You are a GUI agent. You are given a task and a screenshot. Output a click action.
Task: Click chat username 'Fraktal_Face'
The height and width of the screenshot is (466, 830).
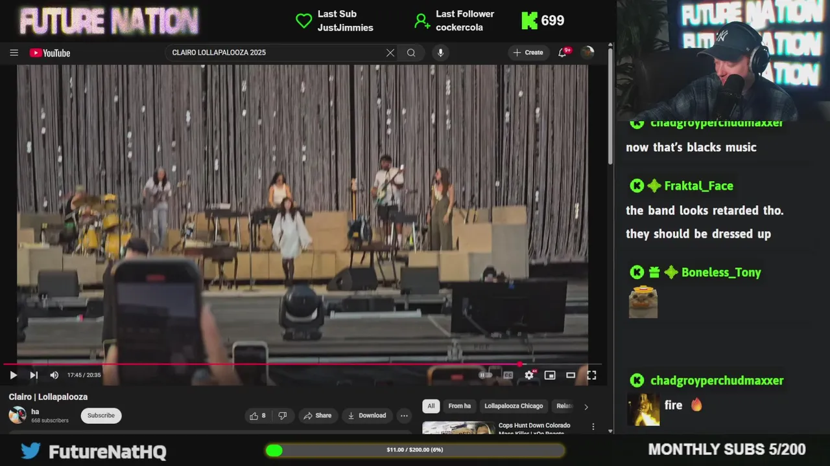tap(699, 186)
